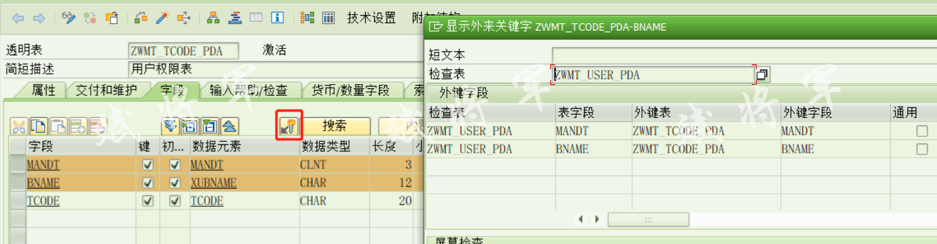Check 通用 box for foreign key MANDT
This screenshot has width=937, height=244.
(922, 131)
